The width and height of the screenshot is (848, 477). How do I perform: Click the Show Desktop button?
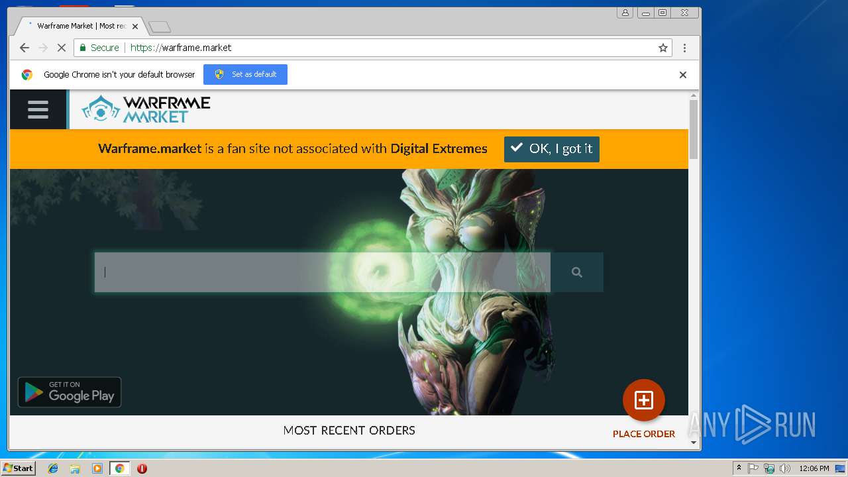tap(841, 468)
